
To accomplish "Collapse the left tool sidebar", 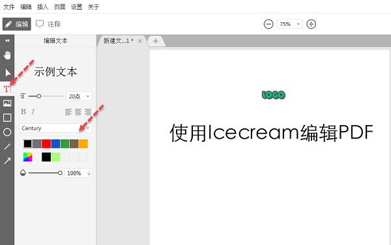I will click(7, 40).
